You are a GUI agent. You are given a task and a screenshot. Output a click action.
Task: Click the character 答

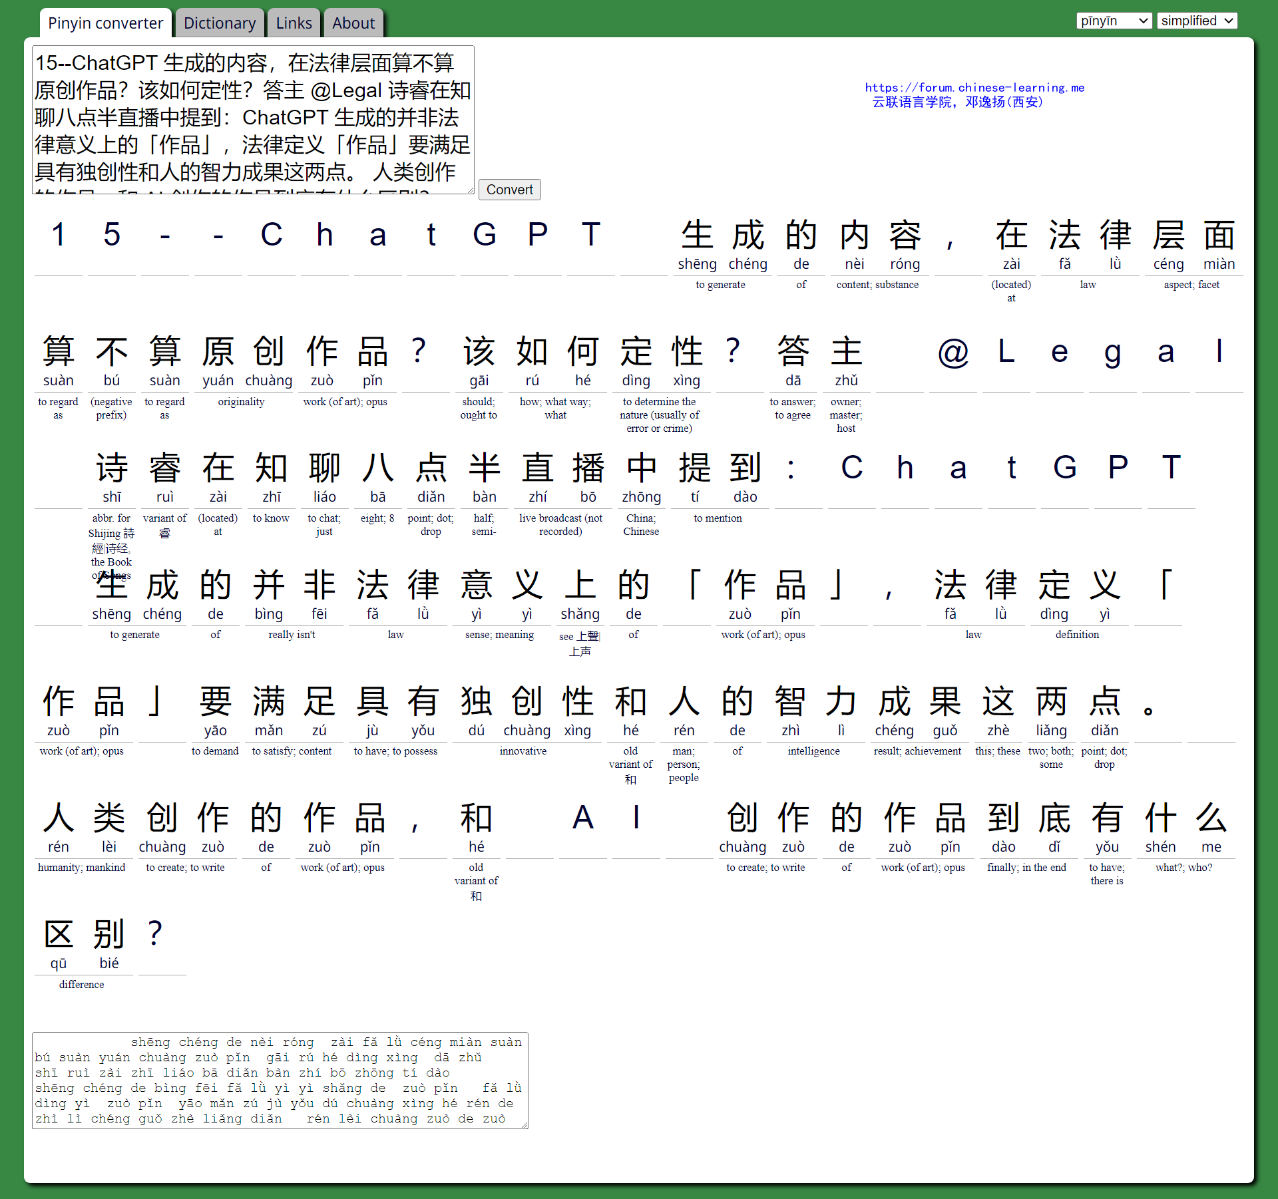pyautogui.click(x=793, y=351)
